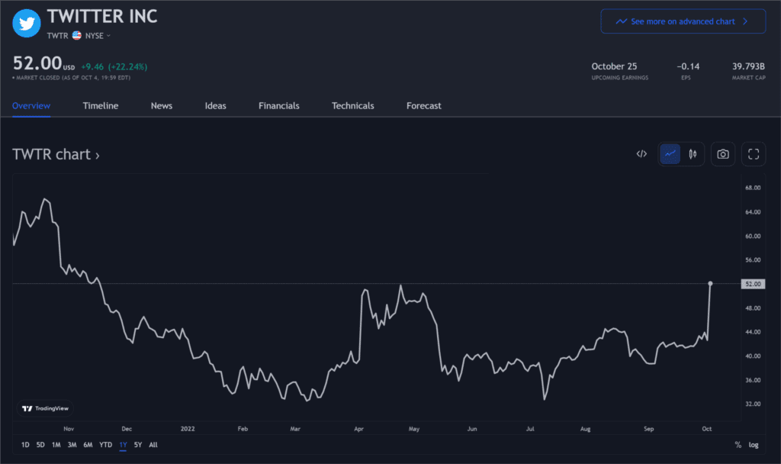Click the +9.46 (+22.24%) price change

(114, 67)
